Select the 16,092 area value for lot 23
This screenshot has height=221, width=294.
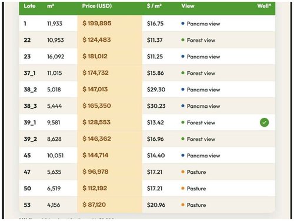pos(55,57)
